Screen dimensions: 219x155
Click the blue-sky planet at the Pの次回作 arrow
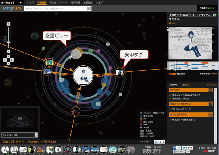(x=47, y=71)
